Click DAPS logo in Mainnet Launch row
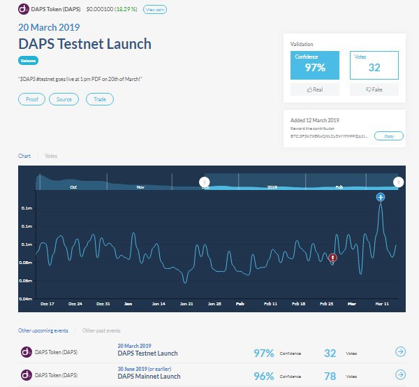This screenshot has width=419, height=387. click(27, 375)
